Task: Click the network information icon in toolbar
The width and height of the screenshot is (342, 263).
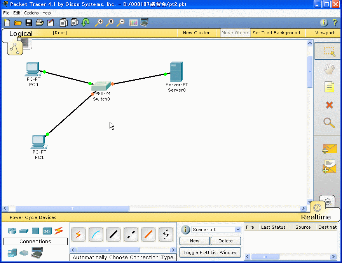Action: [x=324, y=23]
